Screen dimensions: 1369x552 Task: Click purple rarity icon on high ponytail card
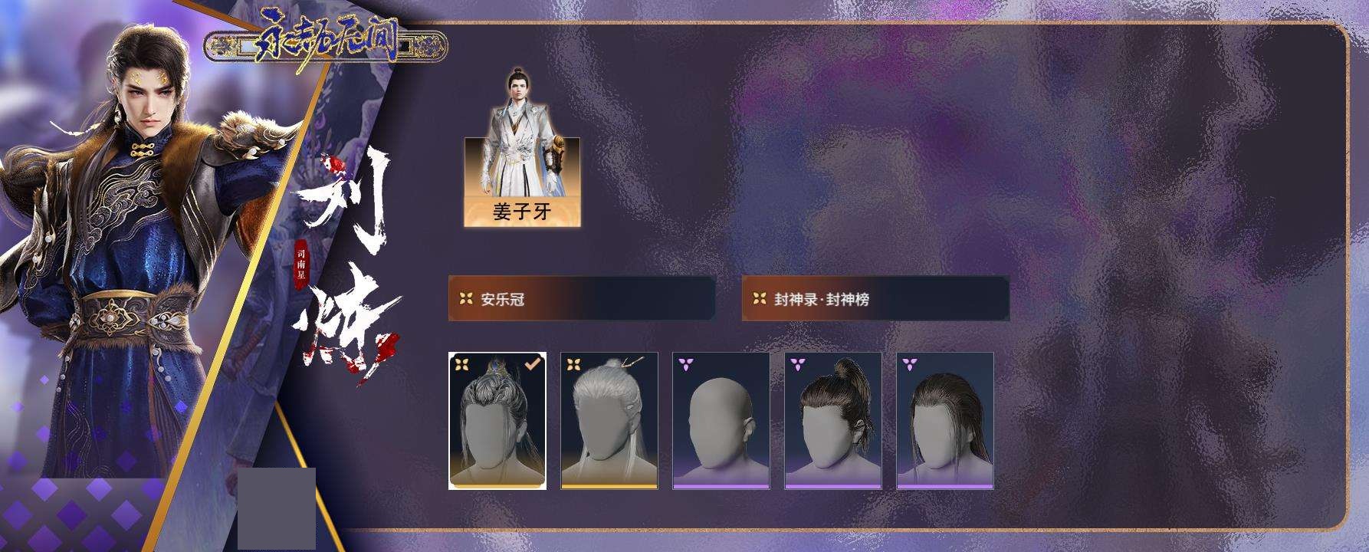(798, 364)
